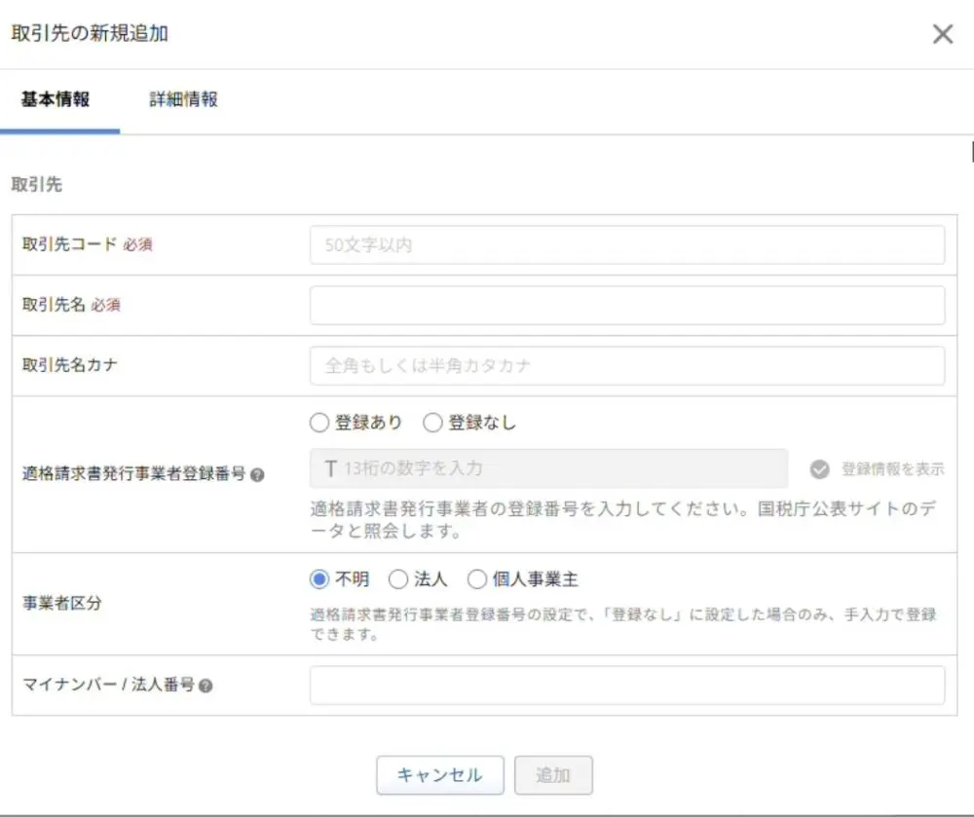Focus the マイナンバー / 法人番号 input field
The width and height of the screenshot is (974, 817).
626,686
